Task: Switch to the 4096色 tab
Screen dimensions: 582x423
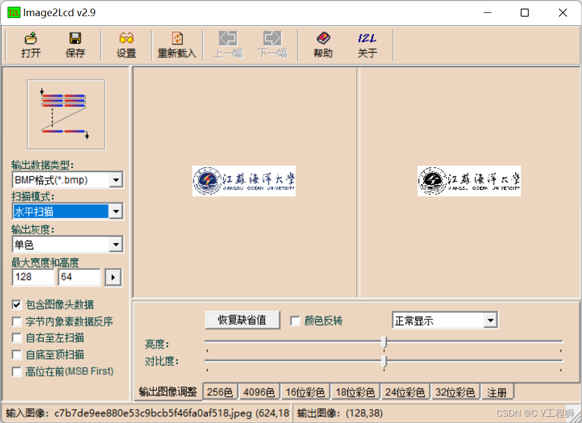Action: coord(259,392)
